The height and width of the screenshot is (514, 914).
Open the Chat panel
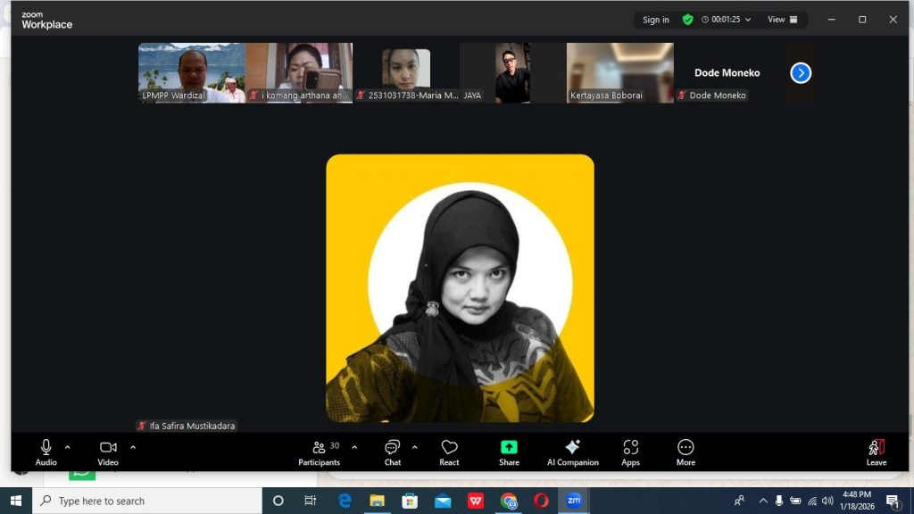tap(392, 452)
